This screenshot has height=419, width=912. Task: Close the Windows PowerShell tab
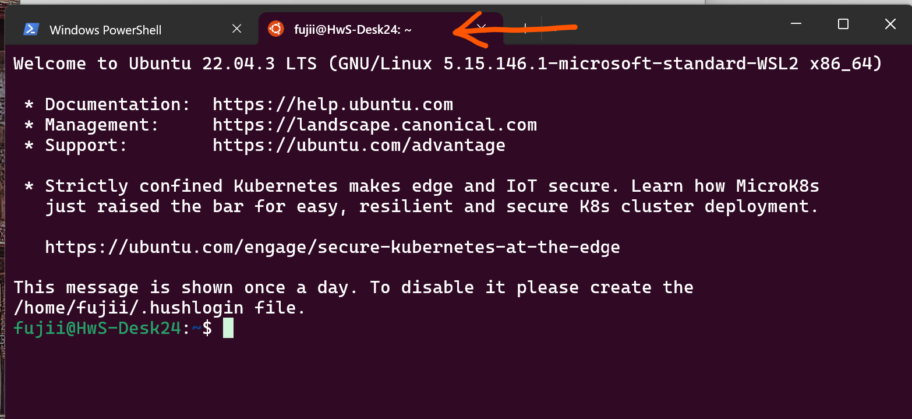(x=236, y=29)
